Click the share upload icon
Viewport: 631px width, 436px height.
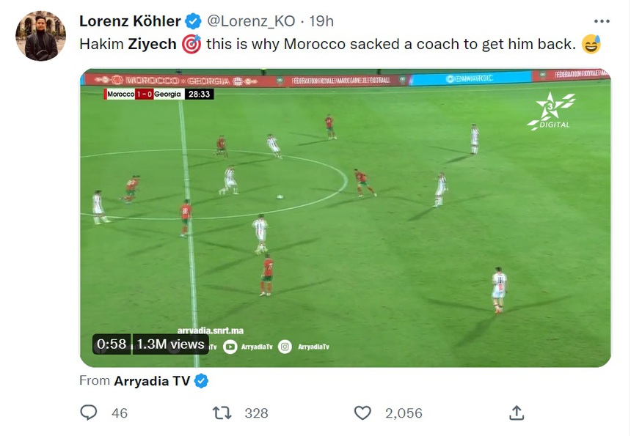point(517,413)
